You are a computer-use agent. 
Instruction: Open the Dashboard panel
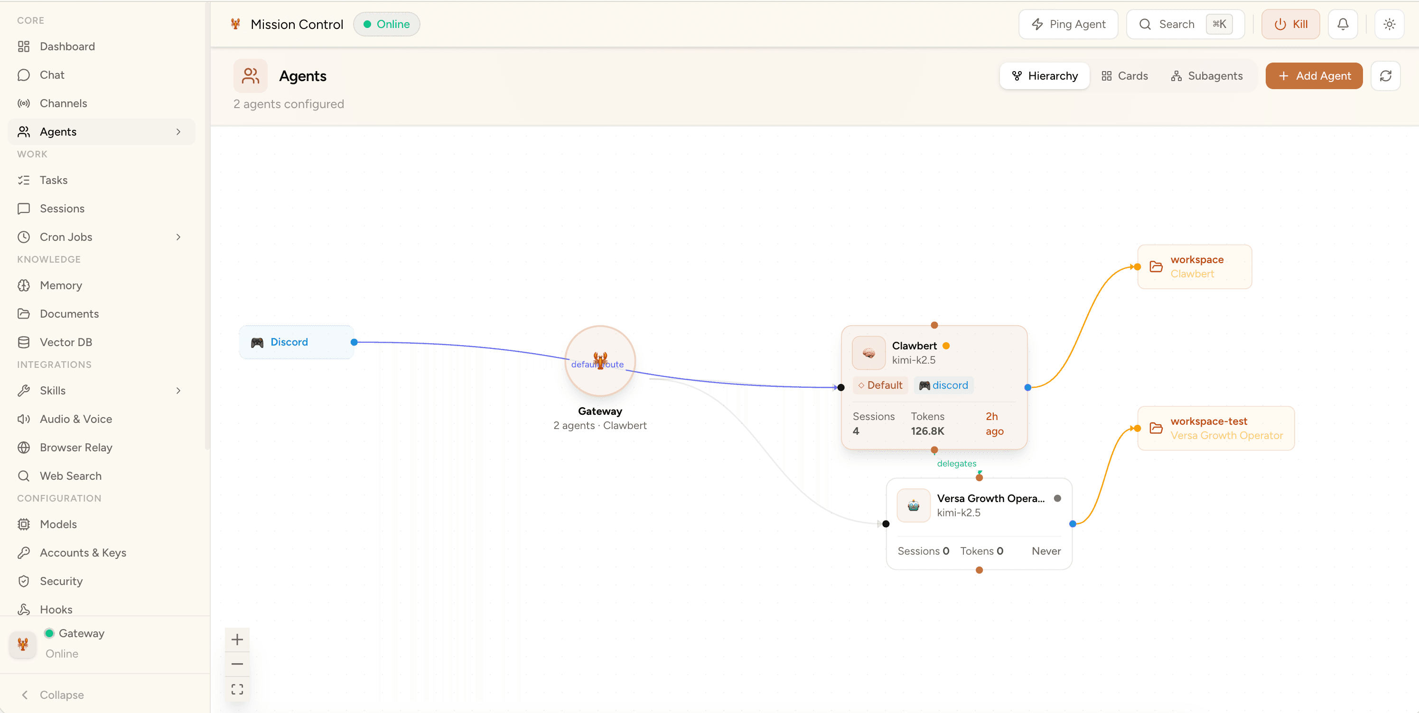pyautogui.click(x=67, y=46)
